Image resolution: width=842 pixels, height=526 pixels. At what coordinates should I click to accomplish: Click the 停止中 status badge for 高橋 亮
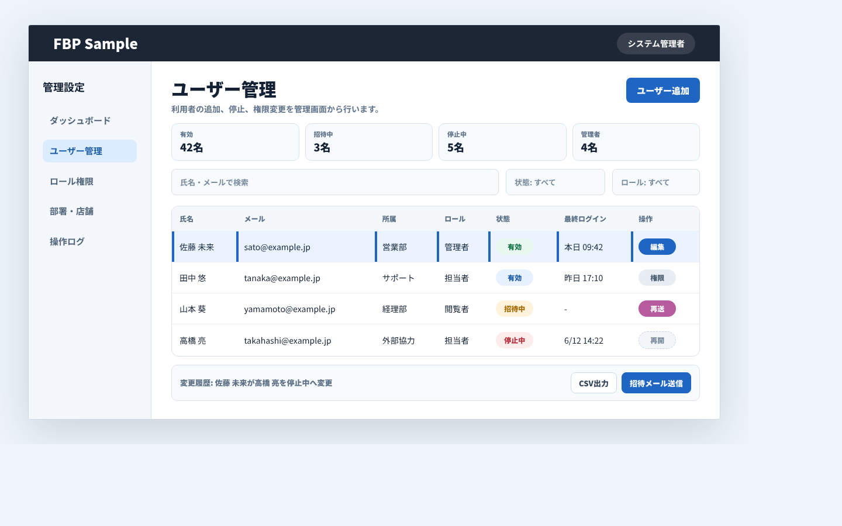tap(515, 341)
